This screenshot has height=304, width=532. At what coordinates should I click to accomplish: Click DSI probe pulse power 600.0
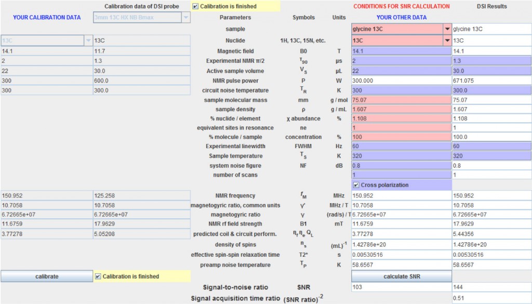click(142, 81)
